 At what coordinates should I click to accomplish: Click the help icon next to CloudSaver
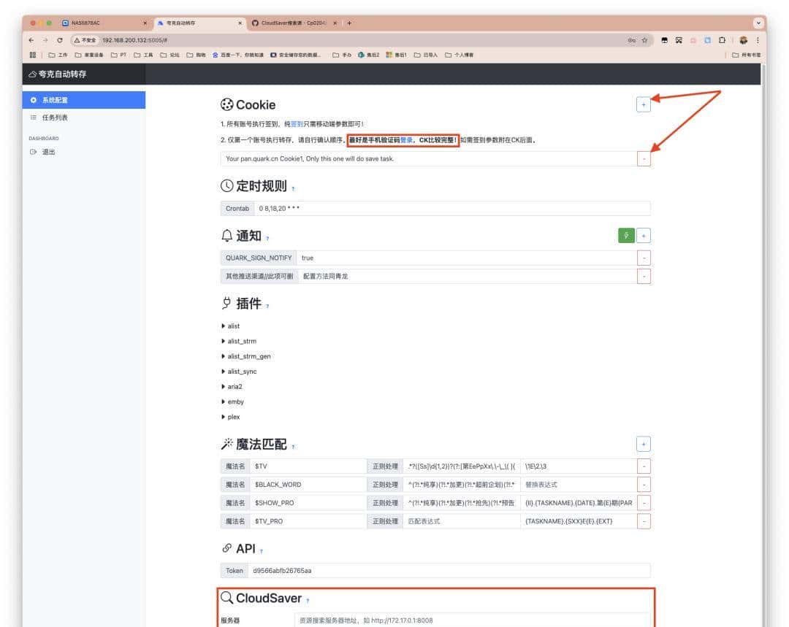tap(308, 600)
